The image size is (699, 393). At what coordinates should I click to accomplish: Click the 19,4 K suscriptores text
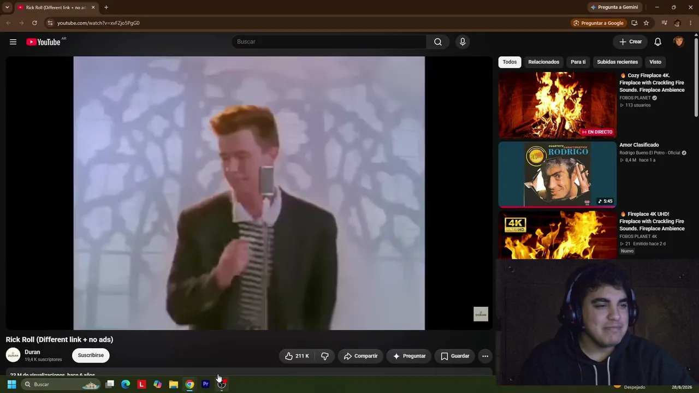coord(43,360)
